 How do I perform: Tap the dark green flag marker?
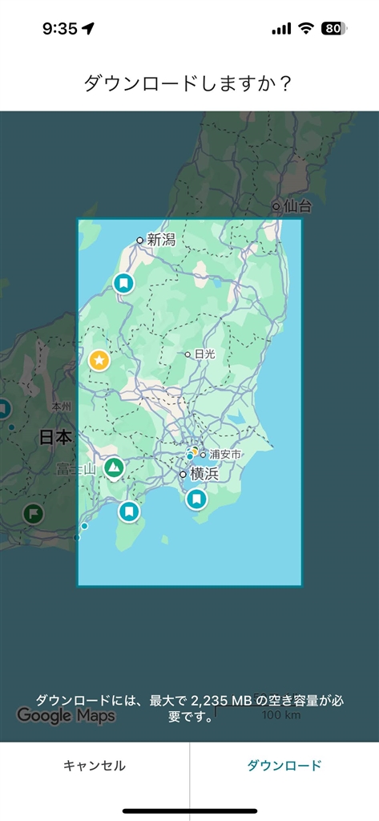click(x=34, y=514)
